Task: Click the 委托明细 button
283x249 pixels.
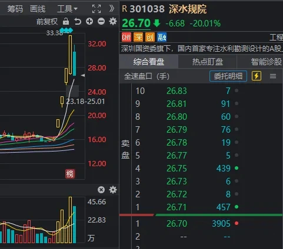Action: (x=228, y=76)
